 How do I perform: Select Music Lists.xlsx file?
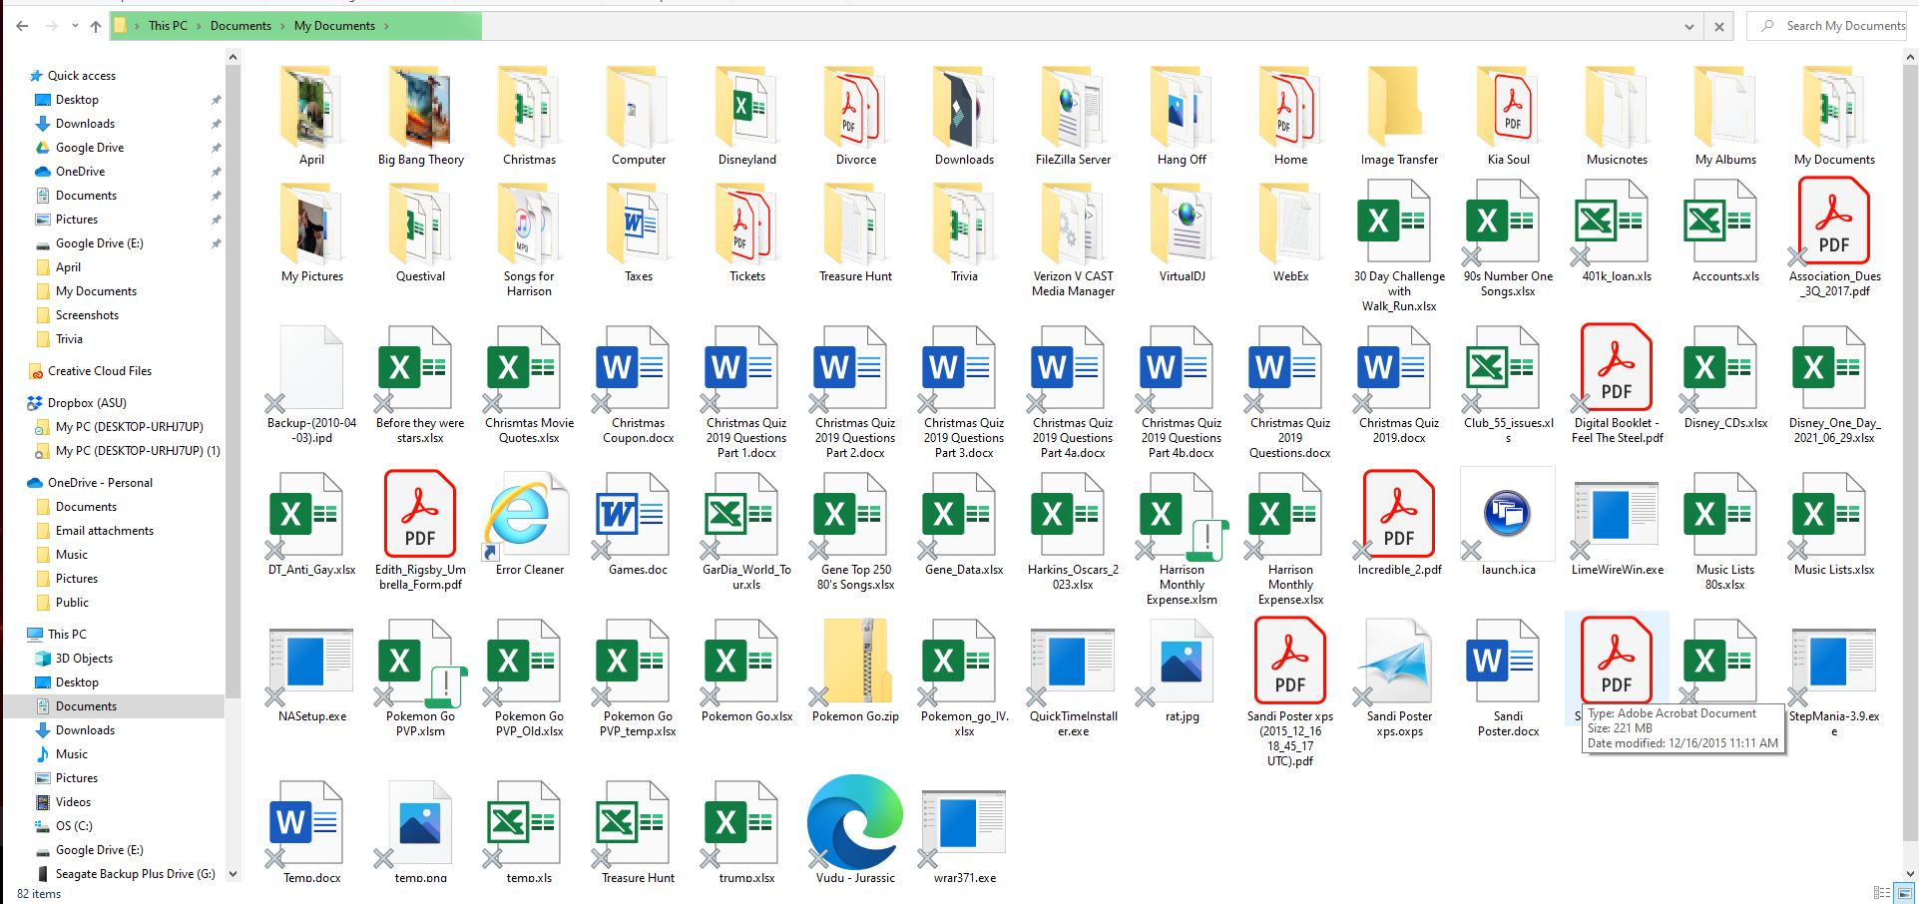[1834, 526]
